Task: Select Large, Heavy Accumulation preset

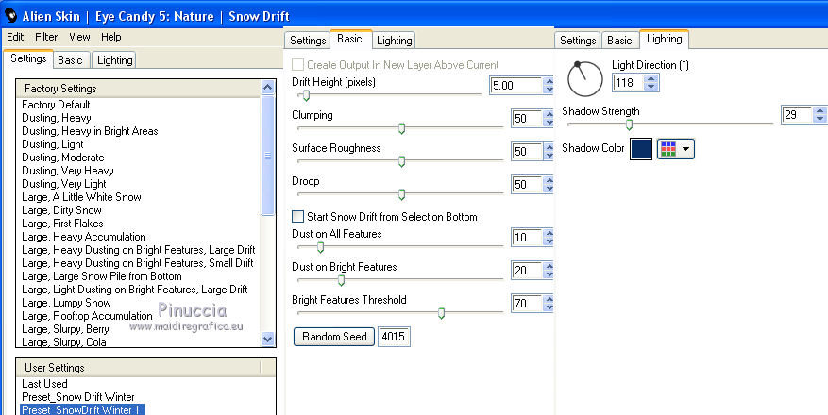Action: tap(84, 236)
